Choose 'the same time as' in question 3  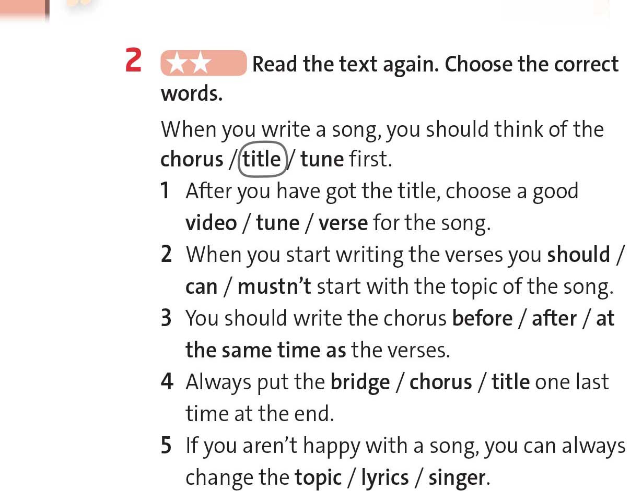click(266, 350)
